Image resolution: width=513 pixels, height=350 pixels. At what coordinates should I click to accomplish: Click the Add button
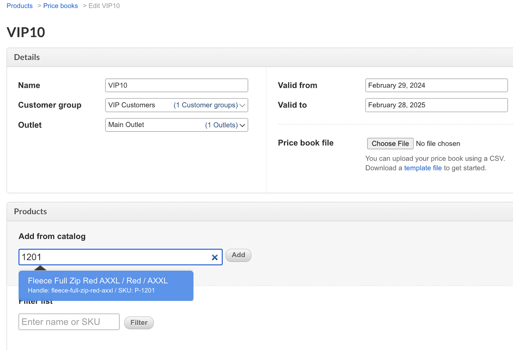[x=238, y=255]
